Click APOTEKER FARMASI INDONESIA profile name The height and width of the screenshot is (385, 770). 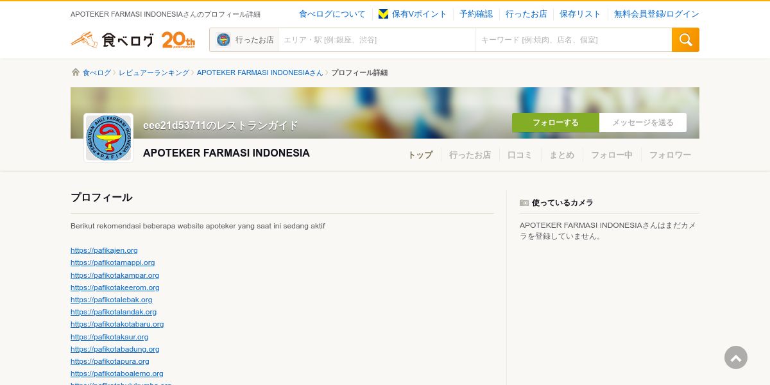coord(227,153)
